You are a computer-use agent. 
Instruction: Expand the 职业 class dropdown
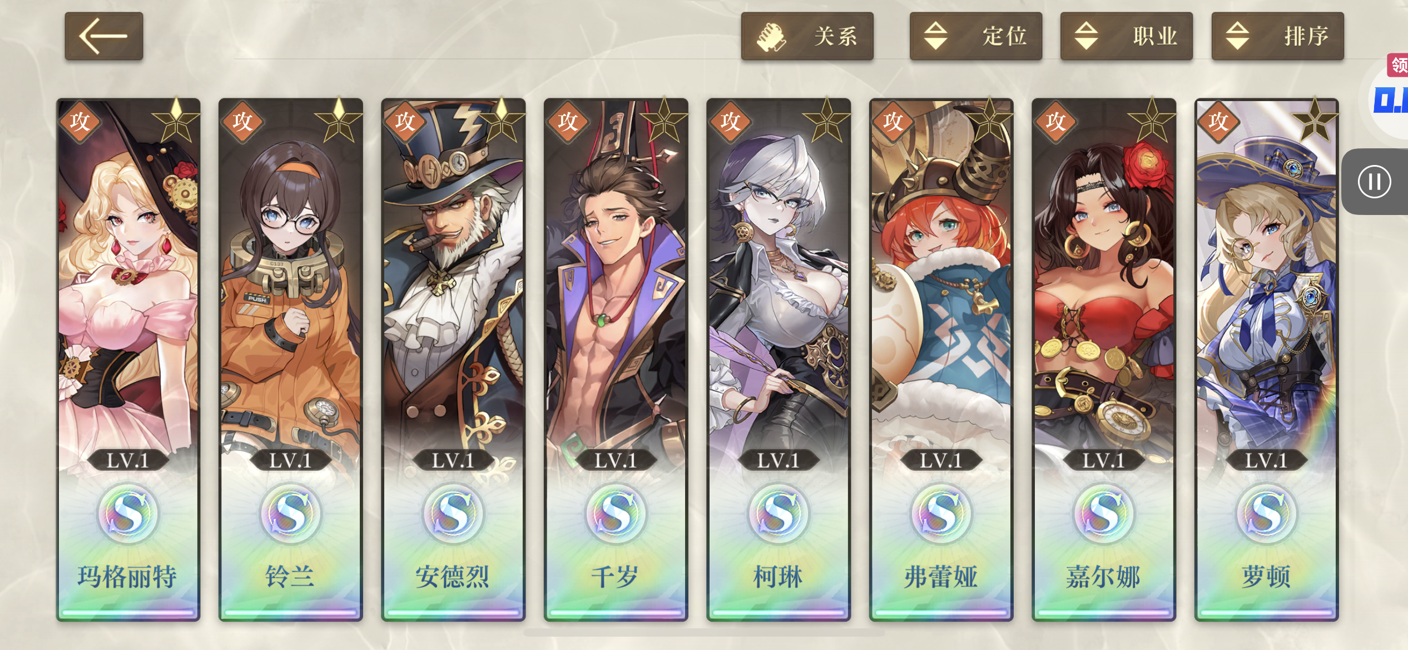point(1126,36)
